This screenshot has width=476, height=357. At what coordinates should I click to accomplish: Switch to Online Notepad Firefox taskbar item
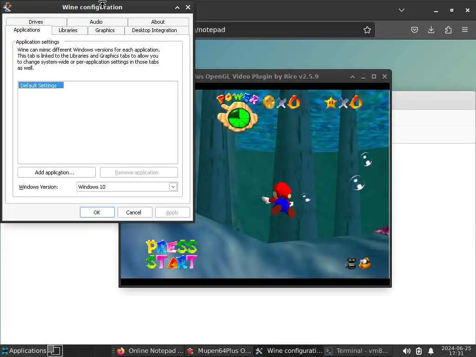(x=151, y=350)
